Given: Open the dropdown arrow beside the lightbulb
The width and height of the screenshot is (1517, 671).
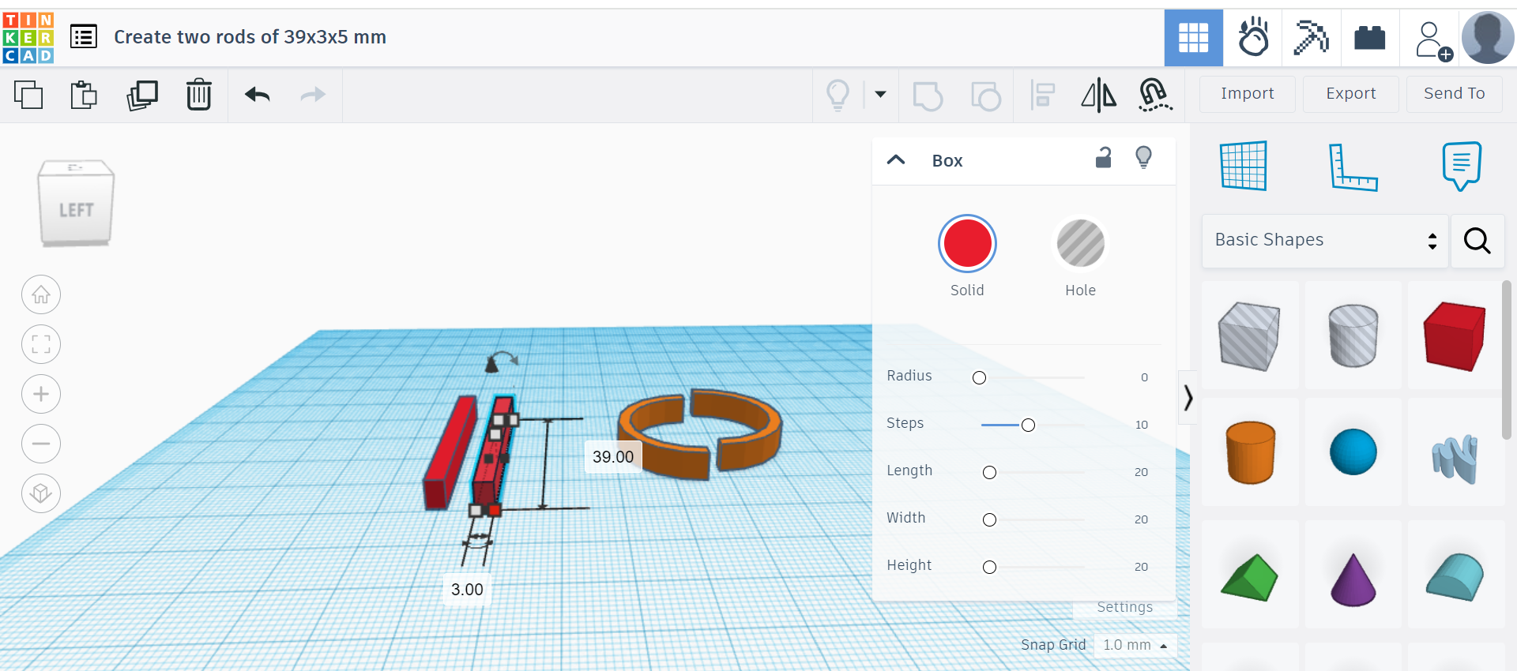Looking at the screenshot, I should (880, 95).
